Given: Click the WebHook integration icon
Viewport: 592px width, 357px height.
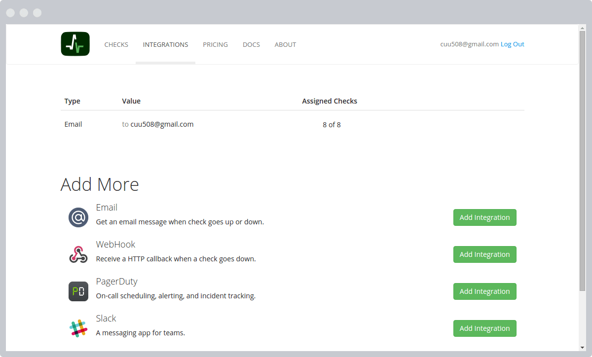Looking at the screenshot, I should (78, 254).
